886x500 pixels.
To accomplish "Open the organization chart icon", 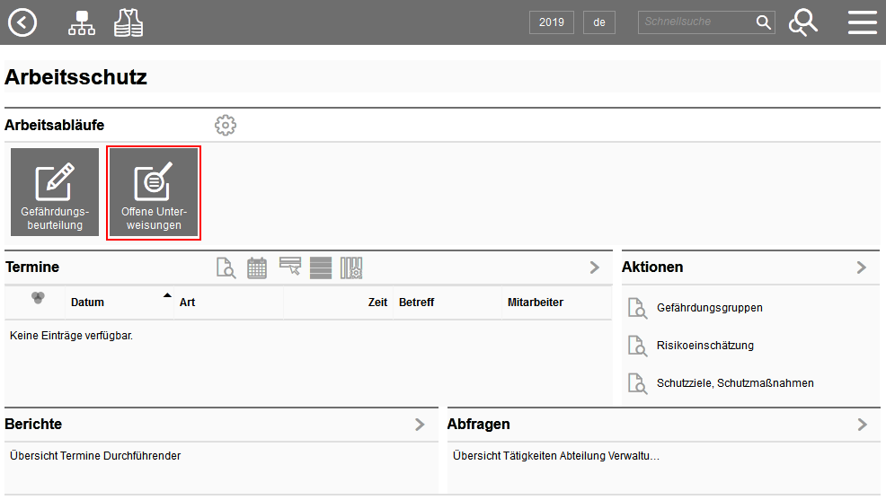I will click(82, 23).
